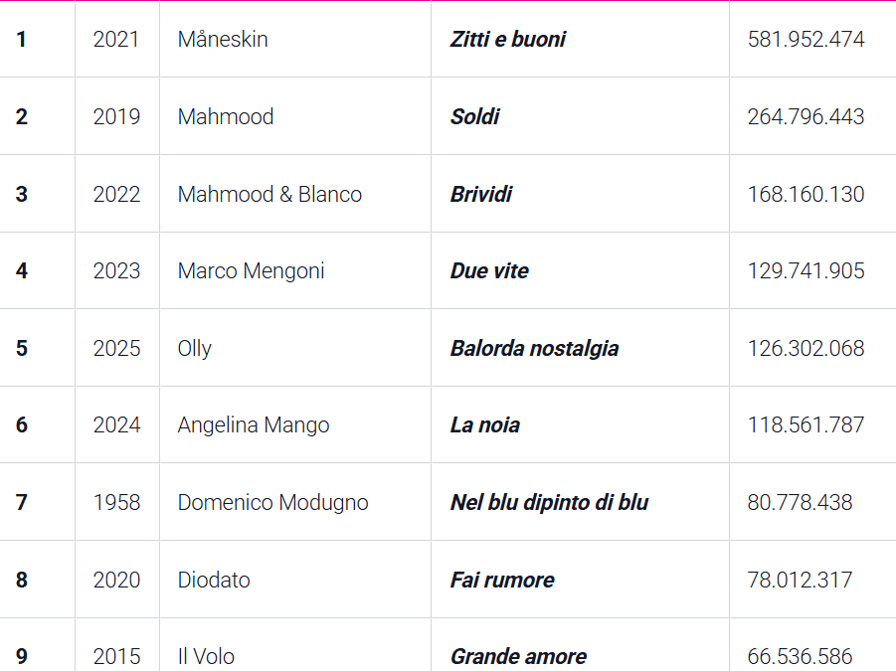This screenshot has width=896, height=671.
Task: Click "Nel blu dipinto di blu" title
Action: click(x=549, y=503)
